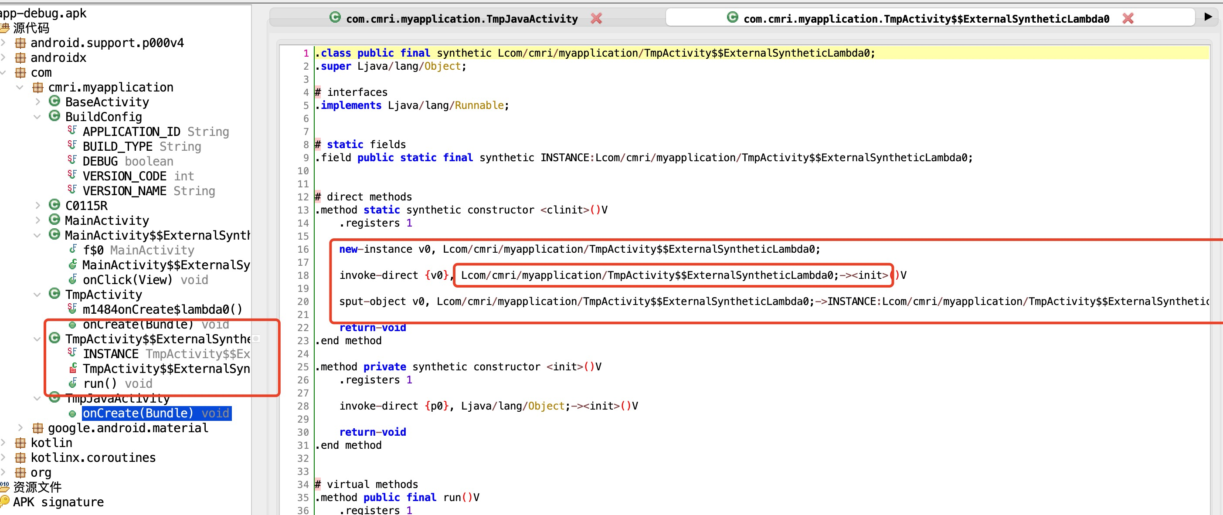Image resolution: width=1223 pixels, height=515 pixels.
Task: Click the cmri.myapplication package icon
Action: click(x=38, y=87)
